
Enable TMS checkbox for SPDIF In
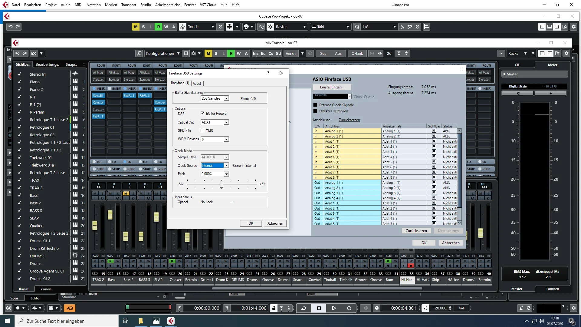[x=202, y=130]
